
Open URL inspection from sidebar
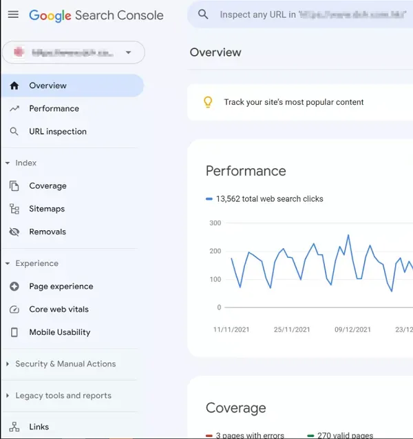pos(58,132)
